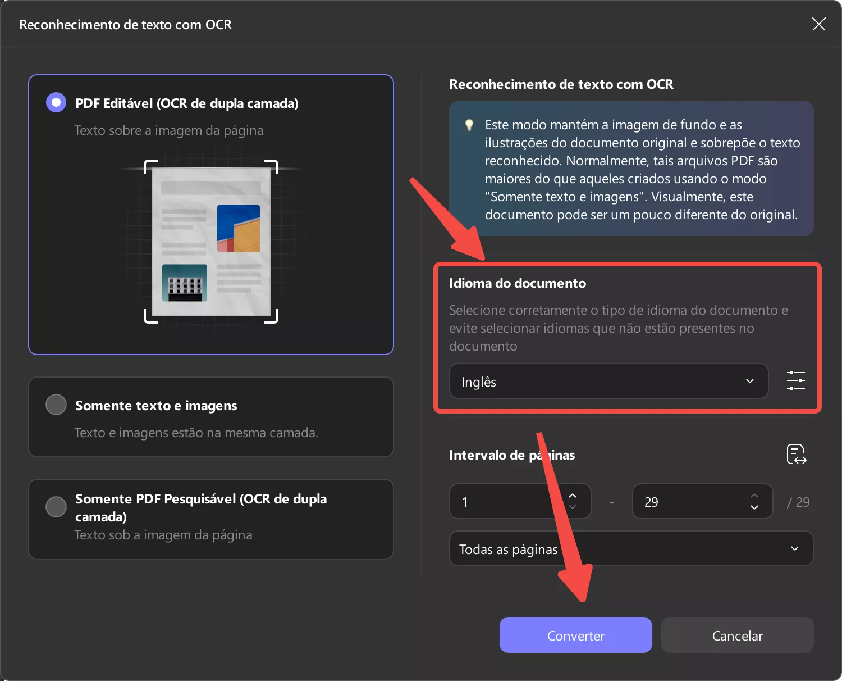The image size is (842, 681).
Task: Decrease the end page with down arrow
Action: click(754, 509)
